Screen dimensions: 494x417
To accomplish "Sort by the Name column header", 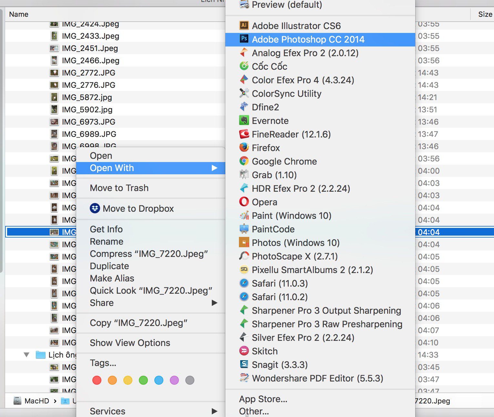I will [19, 14].
